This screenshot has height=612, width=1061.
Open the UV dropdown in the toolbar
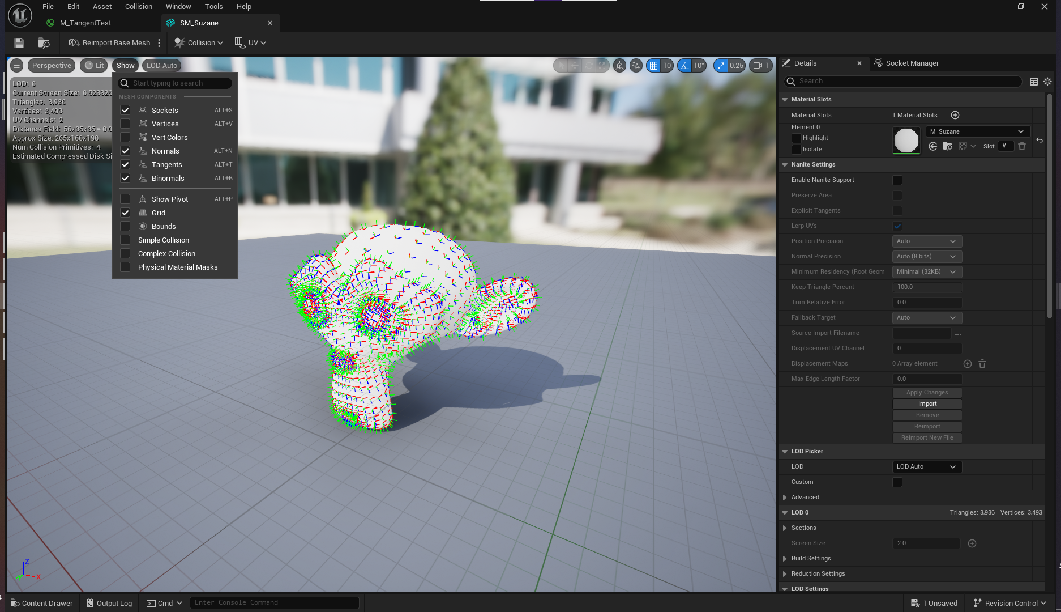pos(250,43)
